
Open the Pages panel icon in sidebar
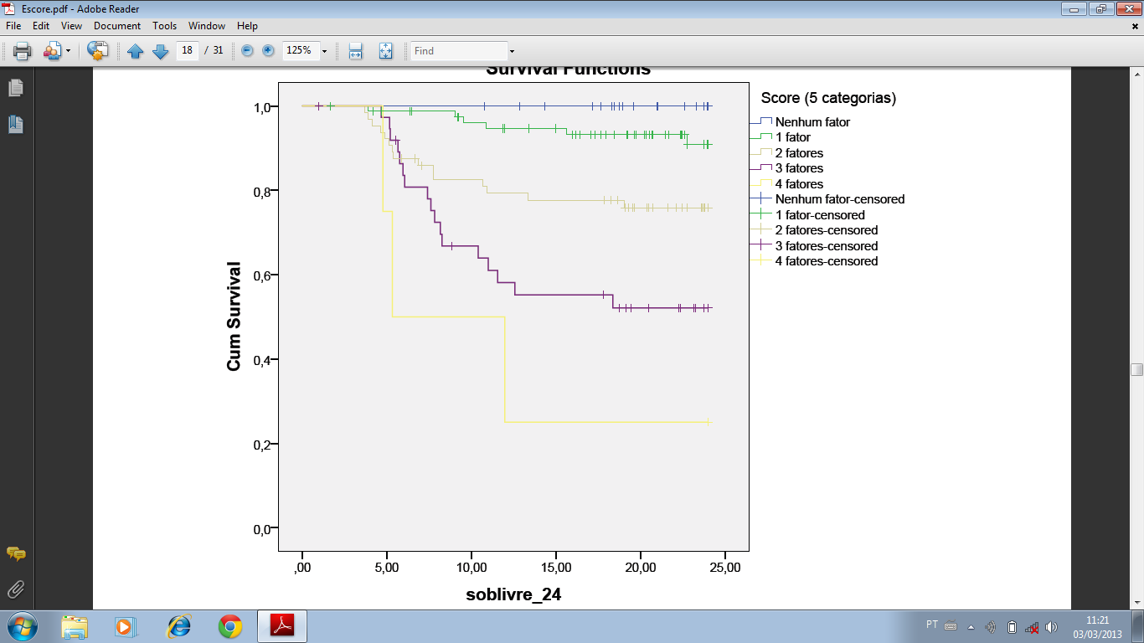tap(16, 87)
